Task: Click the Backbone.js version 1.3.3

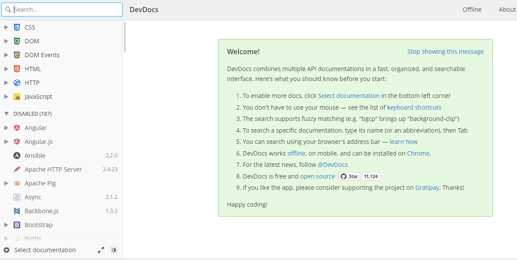Action: (111, 211)
